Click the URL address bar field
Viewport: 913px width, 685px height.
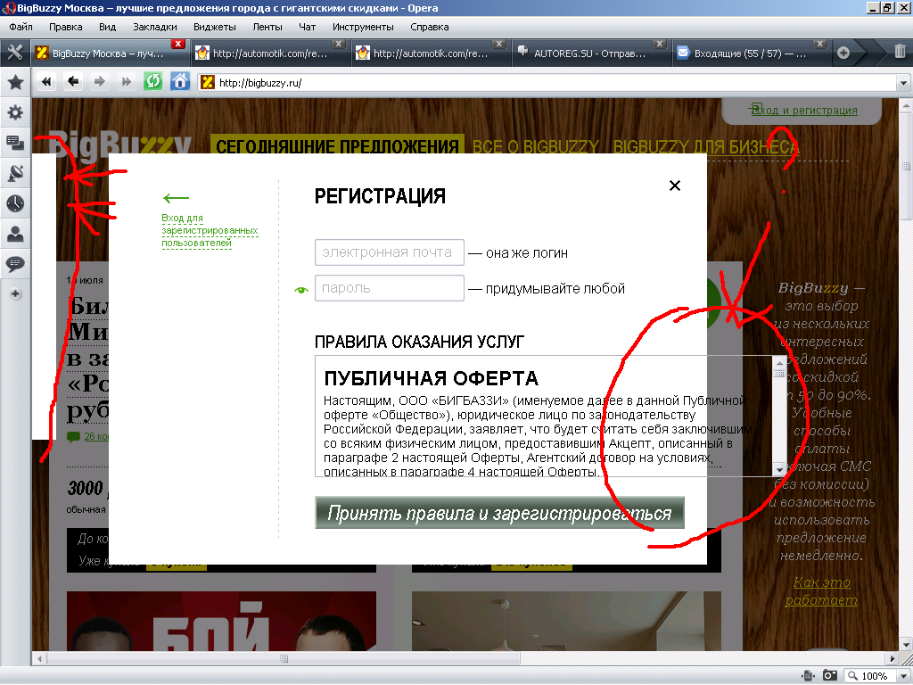point(548,83)
